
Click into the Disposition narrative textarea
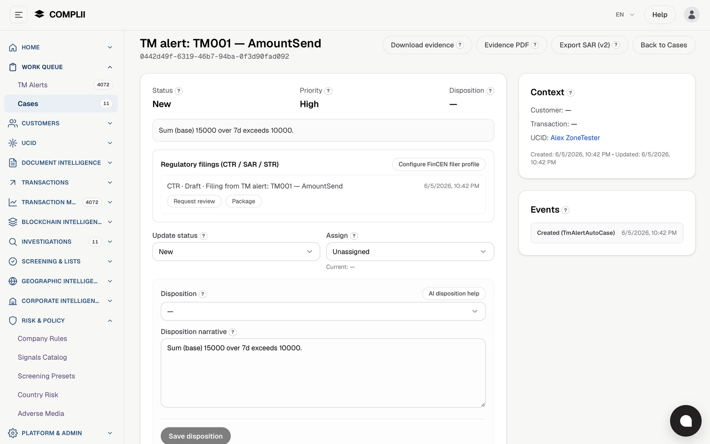pos(323,373)
